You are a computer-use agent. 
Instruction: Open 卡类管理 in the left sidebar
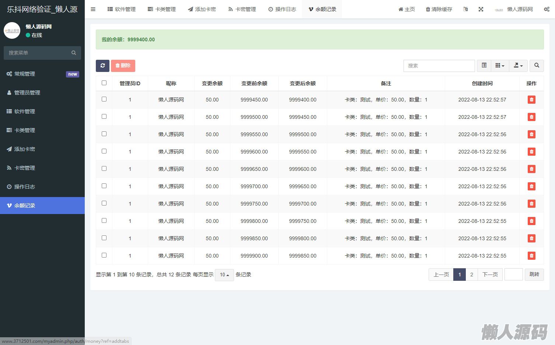point(25,130)
